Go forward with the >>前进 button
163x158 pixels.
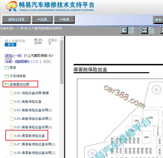(x=64, y=20)
